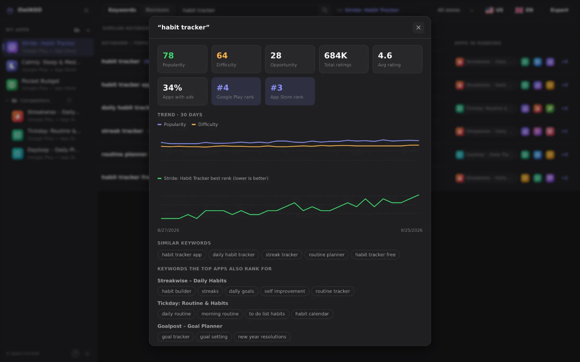
Task: Click the Daymap competitor icon in sidebar
Action: click(x=18, y=154)
